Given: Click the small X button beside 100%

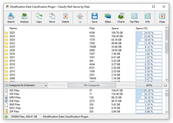Looking at the screenshot, I should (166, 85).
